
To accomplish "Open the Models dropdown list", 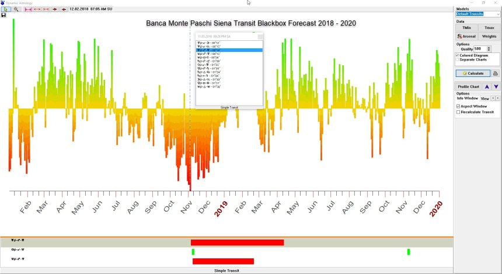I will tap(498, 14).
